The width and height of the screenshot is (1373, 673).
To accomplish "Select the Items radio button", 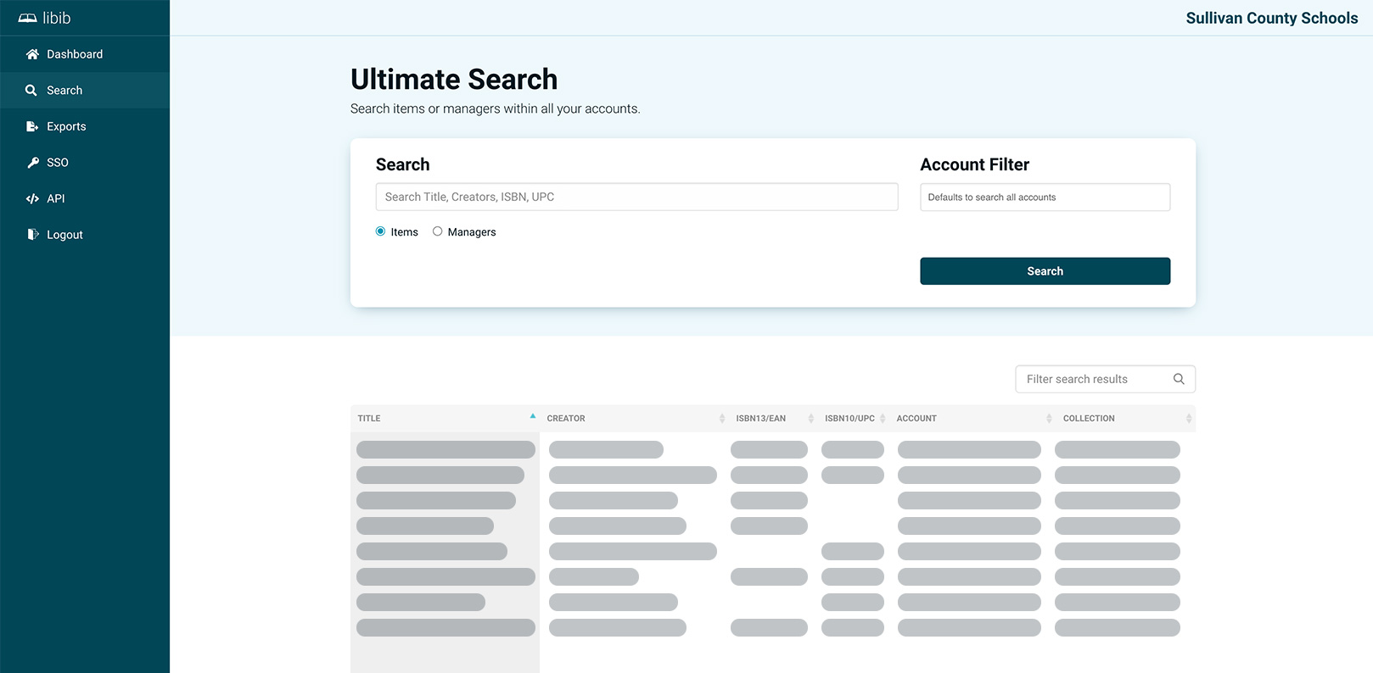I will coord(380,231).
